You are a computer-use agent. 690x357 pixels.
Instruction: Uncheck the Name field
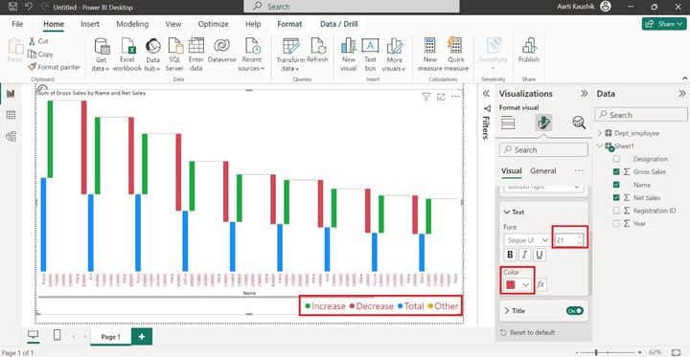point(616,185)
